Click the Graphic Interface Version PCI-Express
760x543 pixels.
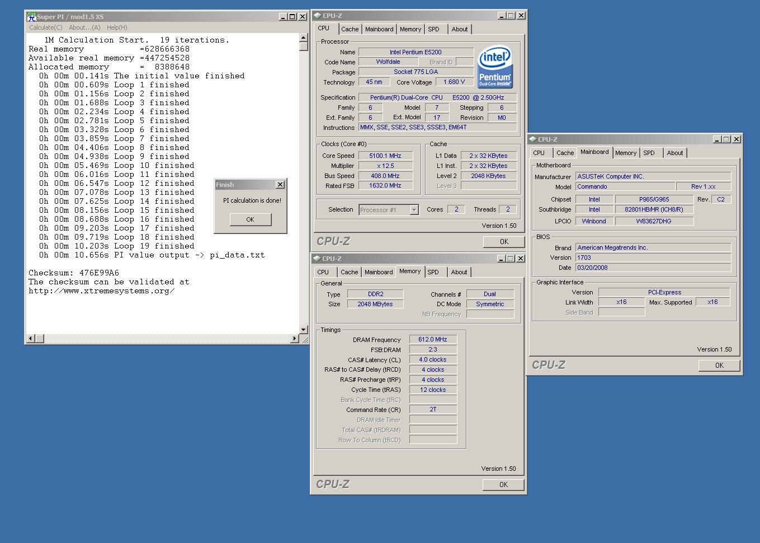pyautogui.click(x=664, y=292)
